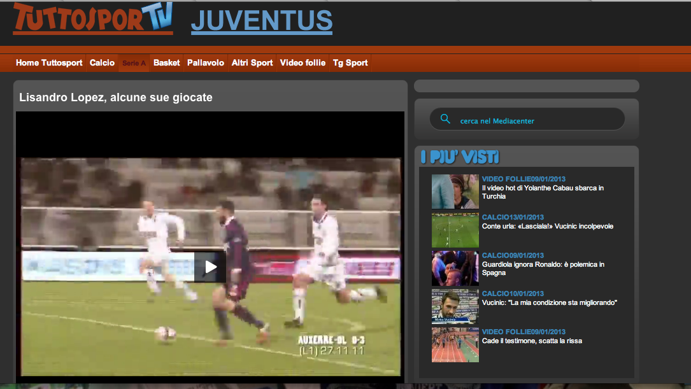Open thumbnail of Yolanthe Cabau video
This screenshot has width=691, height=389.
(x=455, y=192)
